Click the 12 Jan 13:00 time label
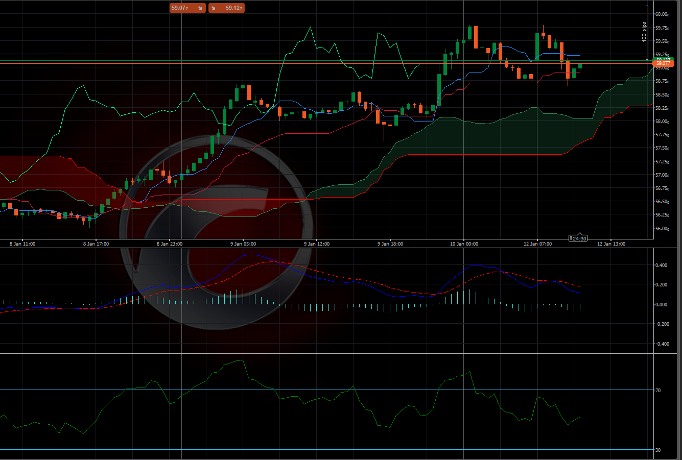 pyautogui.click(x=612, y=244)
